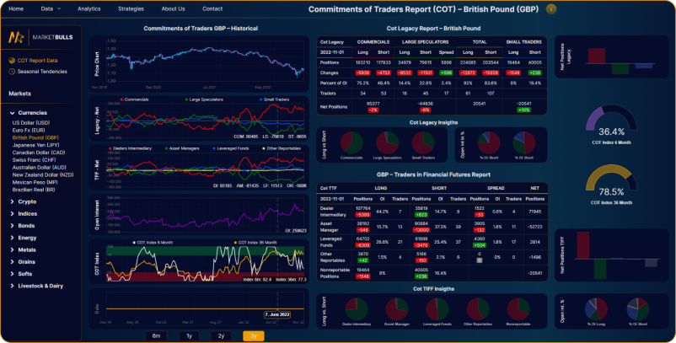Toggle Commercials series in Legacy Net legend
The height and width of the screenshot is (343, 676).
[x=135, y=99]
